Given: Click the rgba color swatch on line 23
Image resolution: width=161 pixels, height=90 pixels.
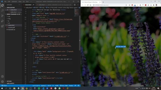Looking at the screenshot, I should pos(68,51).
